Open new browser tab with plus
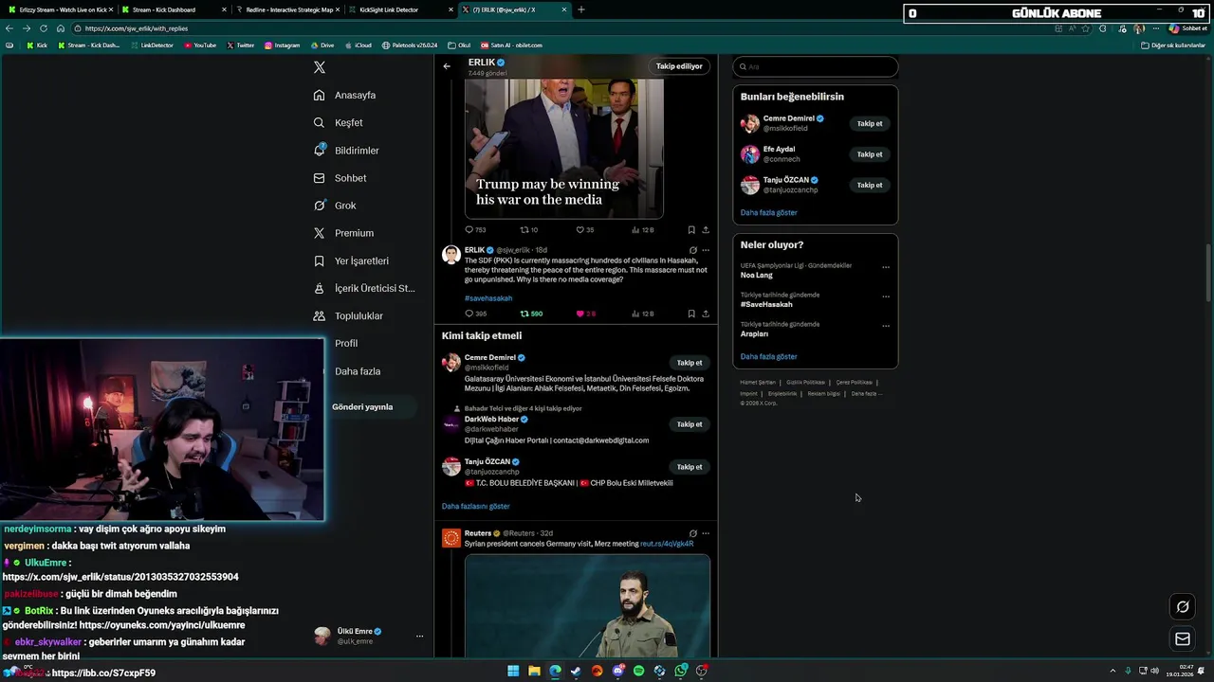Viewport: 1214px width, 682px height. coord(581,9)
